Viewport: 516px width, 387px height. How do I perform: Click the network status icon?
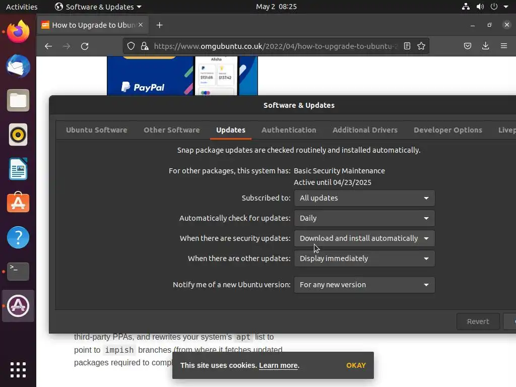click(466, 7)
